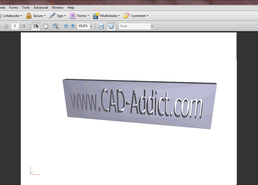Image resolution: width=258 pixels, height=185 pixels.
Task: Click the Forms toolbar label
Action: (x=82, y=16)
